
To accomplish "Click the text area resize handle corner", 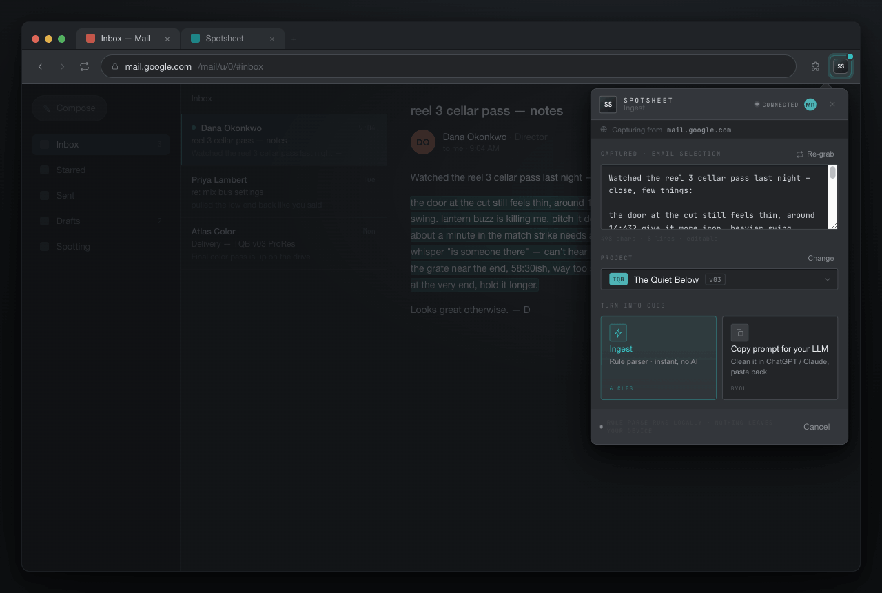I will coord(833,224).
